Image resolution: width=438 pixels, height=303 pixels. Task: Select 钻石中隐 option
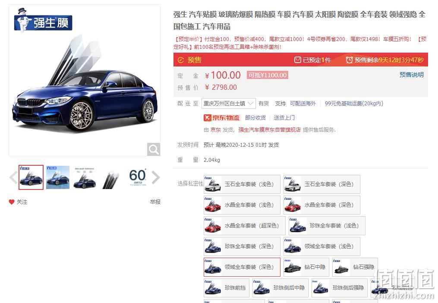(306, 267)
